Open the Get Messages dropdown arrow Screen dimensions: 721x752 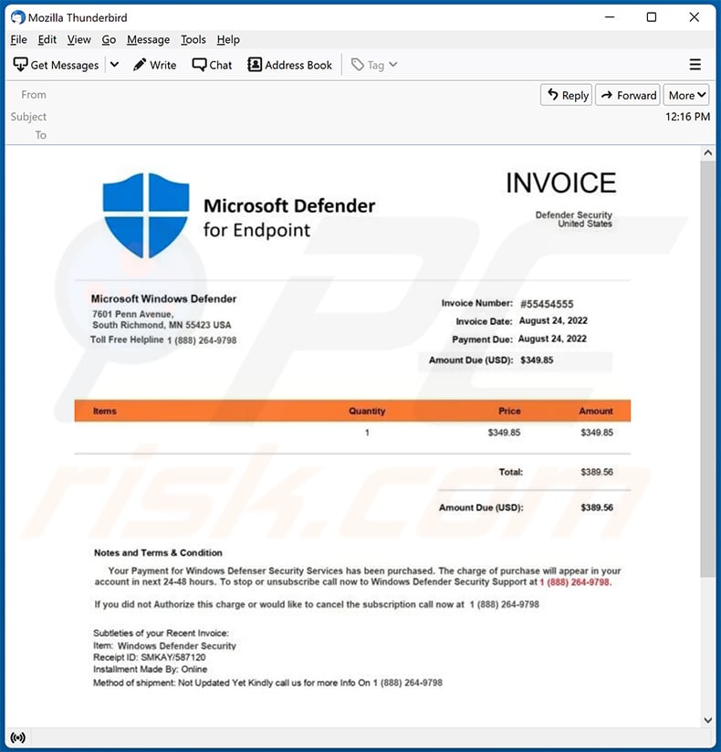pyautogui.click(x=115, y=64)
